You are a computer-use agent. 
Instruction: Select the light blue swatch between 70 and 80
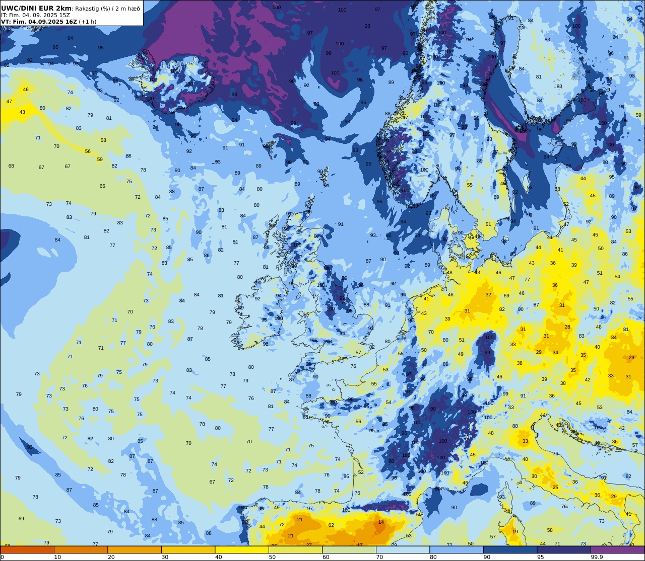click(403, 550)
